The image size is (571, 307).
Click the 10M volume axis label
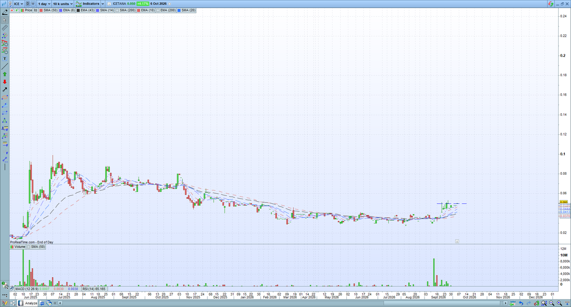point(563,256)
